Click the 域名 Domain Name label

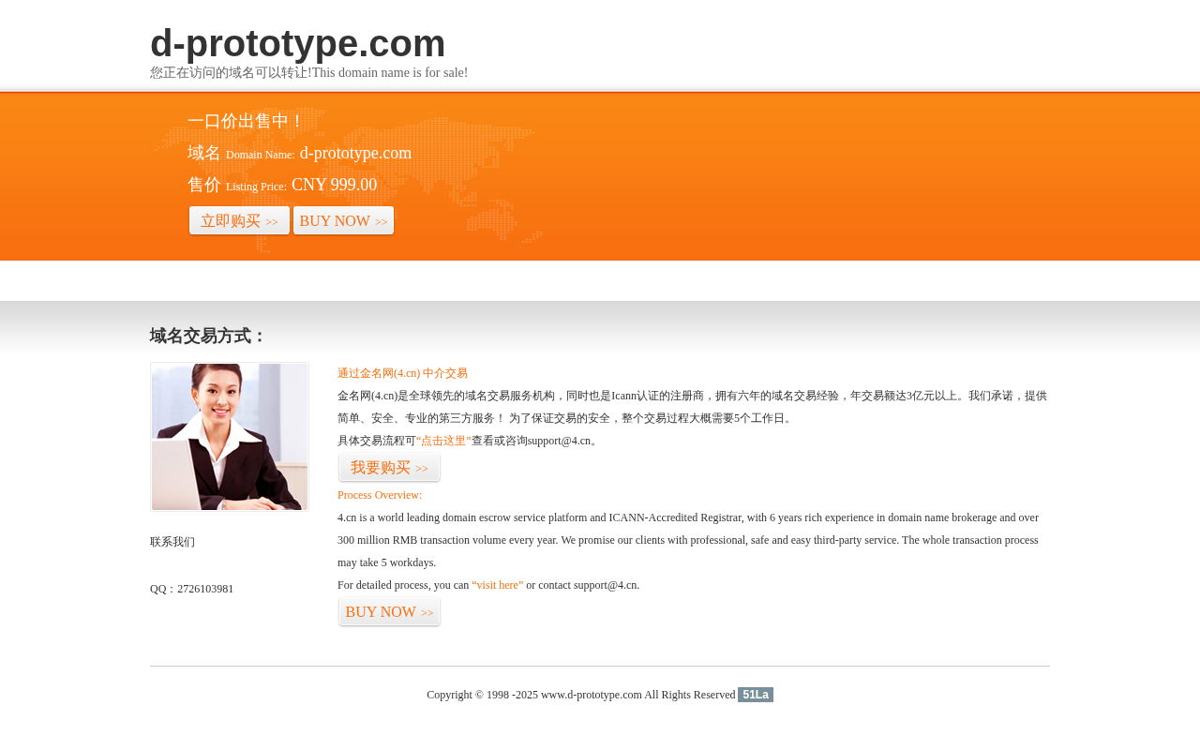point(241,153)
